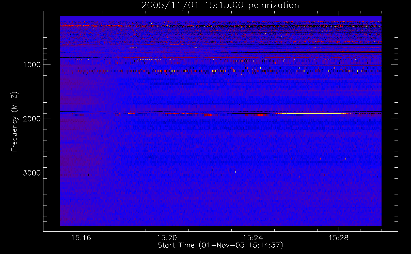Select the 1000 frequency axis label

point(32,65)
